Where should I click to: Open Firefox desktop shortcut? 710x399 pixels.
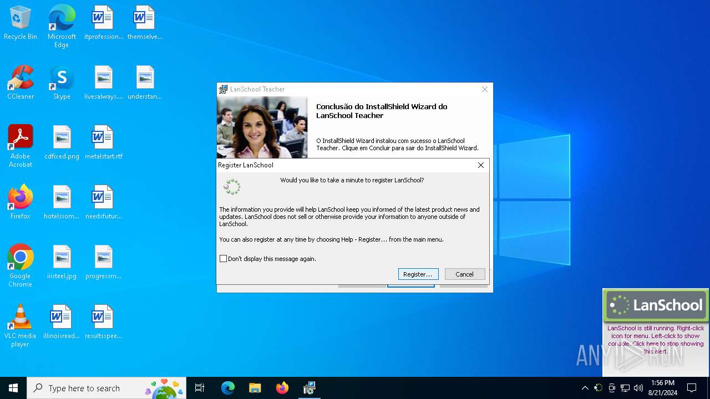pos(21,203)
